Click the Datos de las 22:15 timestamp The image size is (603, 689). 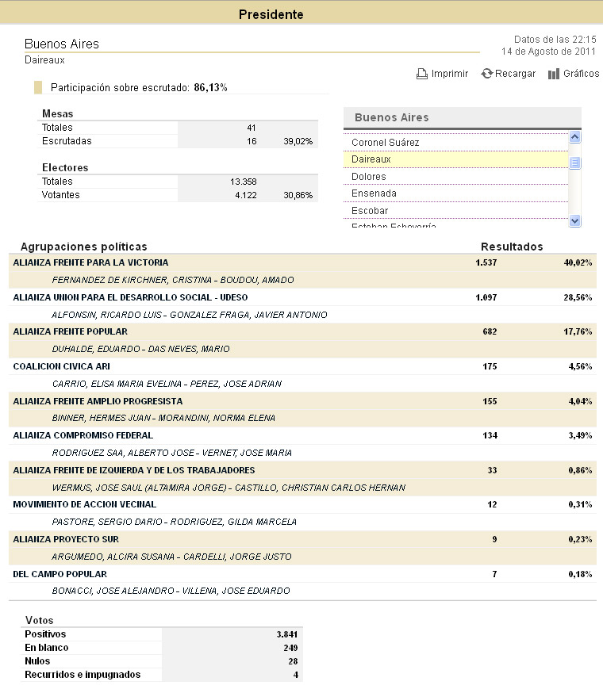point(555,40)
